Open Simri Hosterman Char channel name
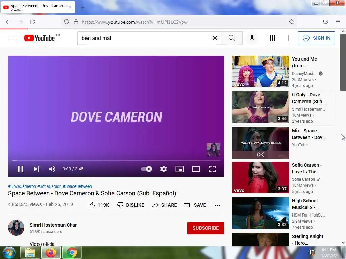The height and width of the screenshot is (259, 346). [x=53, y=225]
